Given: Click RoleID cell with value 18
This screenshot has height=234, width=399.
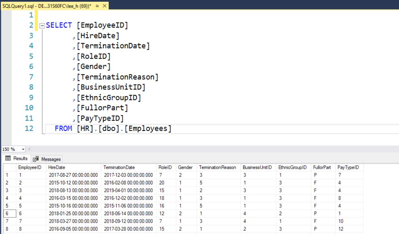Looking at the screenshot, I should [166, 198].
